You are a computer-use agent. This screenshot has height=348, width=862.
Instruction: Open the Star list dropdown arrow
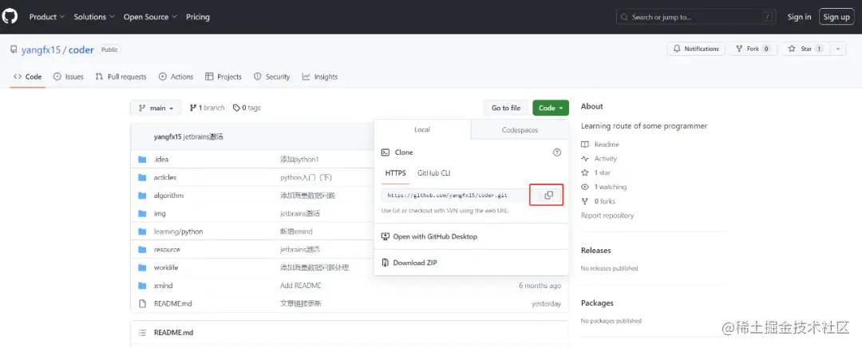click(837, 49)
